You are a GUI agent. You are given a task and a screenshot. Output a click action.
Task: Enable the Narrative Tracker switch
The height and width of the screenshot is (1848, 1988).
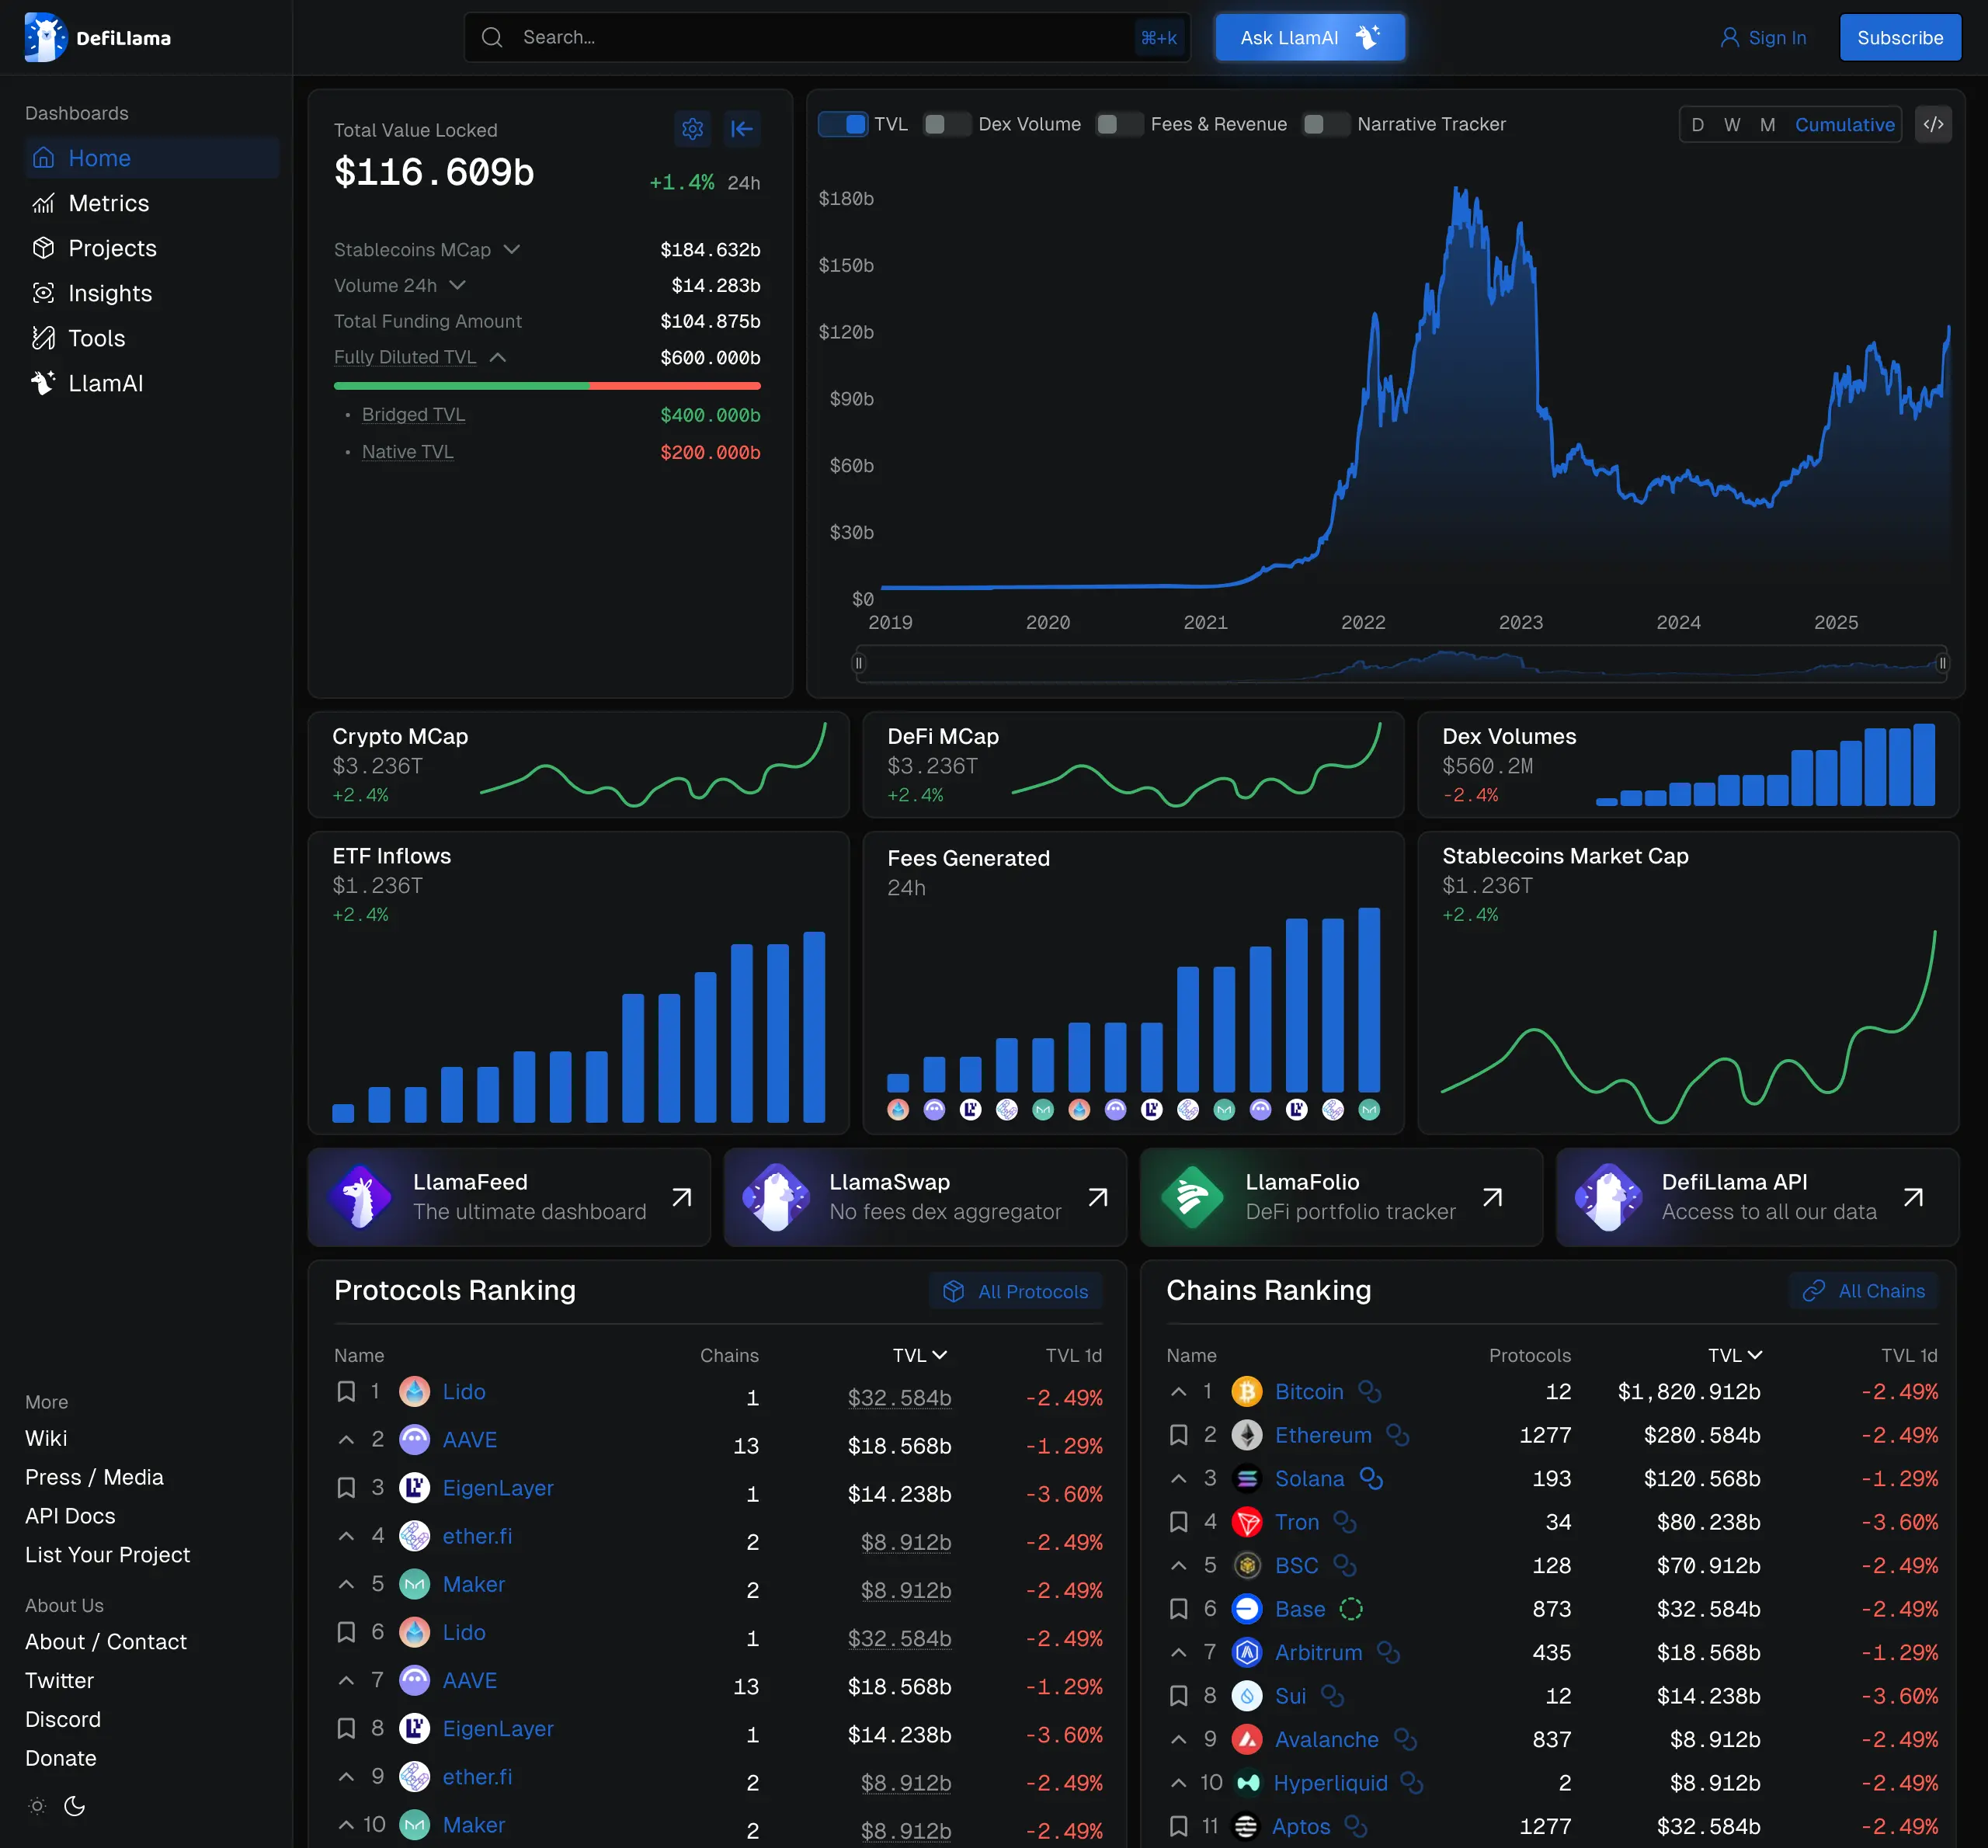coord(1326,124)
